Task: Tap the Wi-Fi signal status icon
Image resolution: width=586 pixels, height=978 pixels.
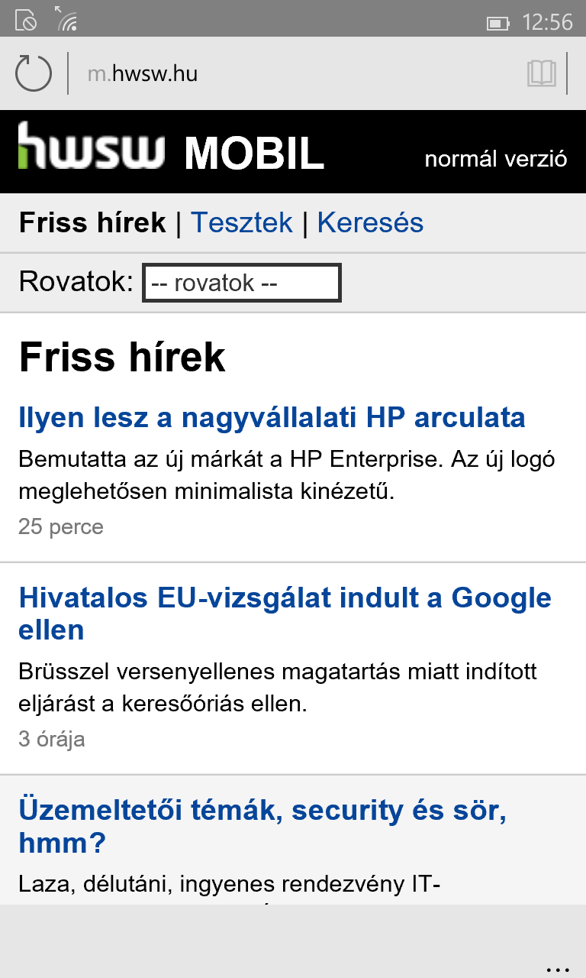Action: coord(67,18)
